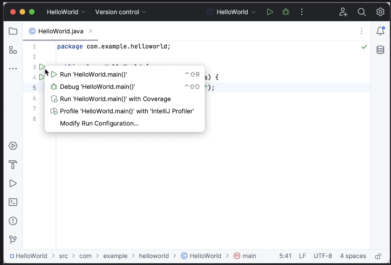Click the run gutter icon on line 4

coord(42,77)
